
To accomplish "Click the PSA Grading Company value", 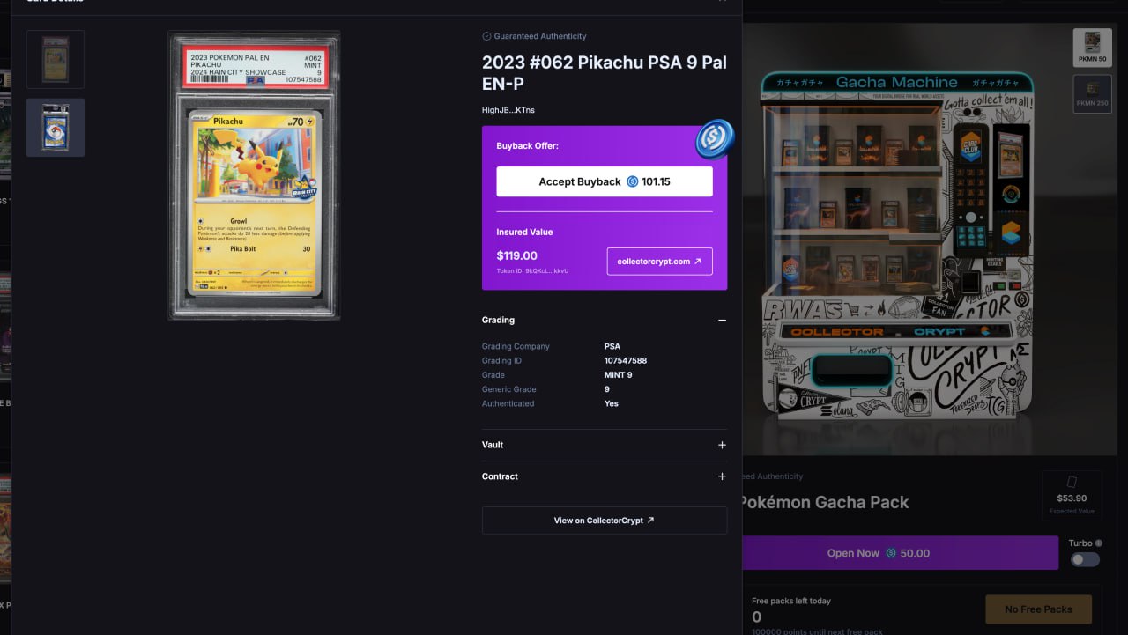I will point(612,347).
